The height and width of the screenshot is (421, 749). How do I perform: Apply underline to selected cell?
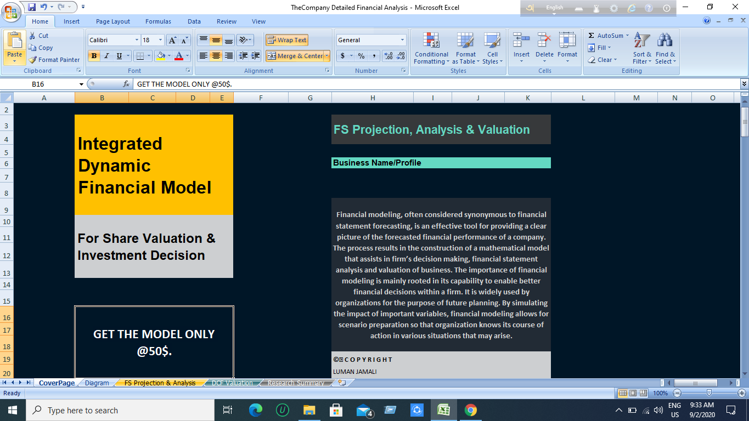pyautogui.click(x=119, y=56)
